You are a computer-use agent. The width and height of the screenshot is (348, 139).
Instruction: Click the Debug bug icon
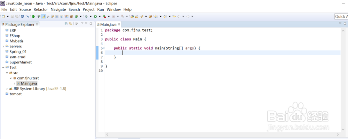tap(86, 16)
